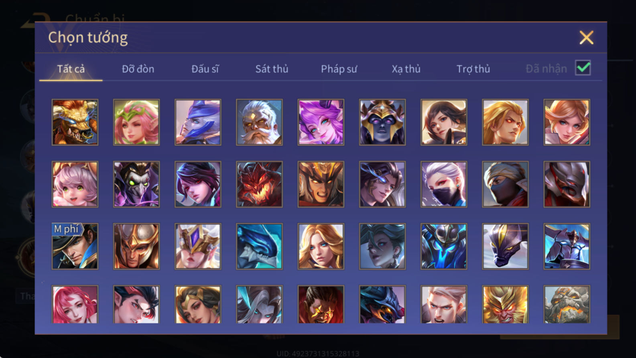Switch to the 'Trợ thủ' tab

point(473,69)
